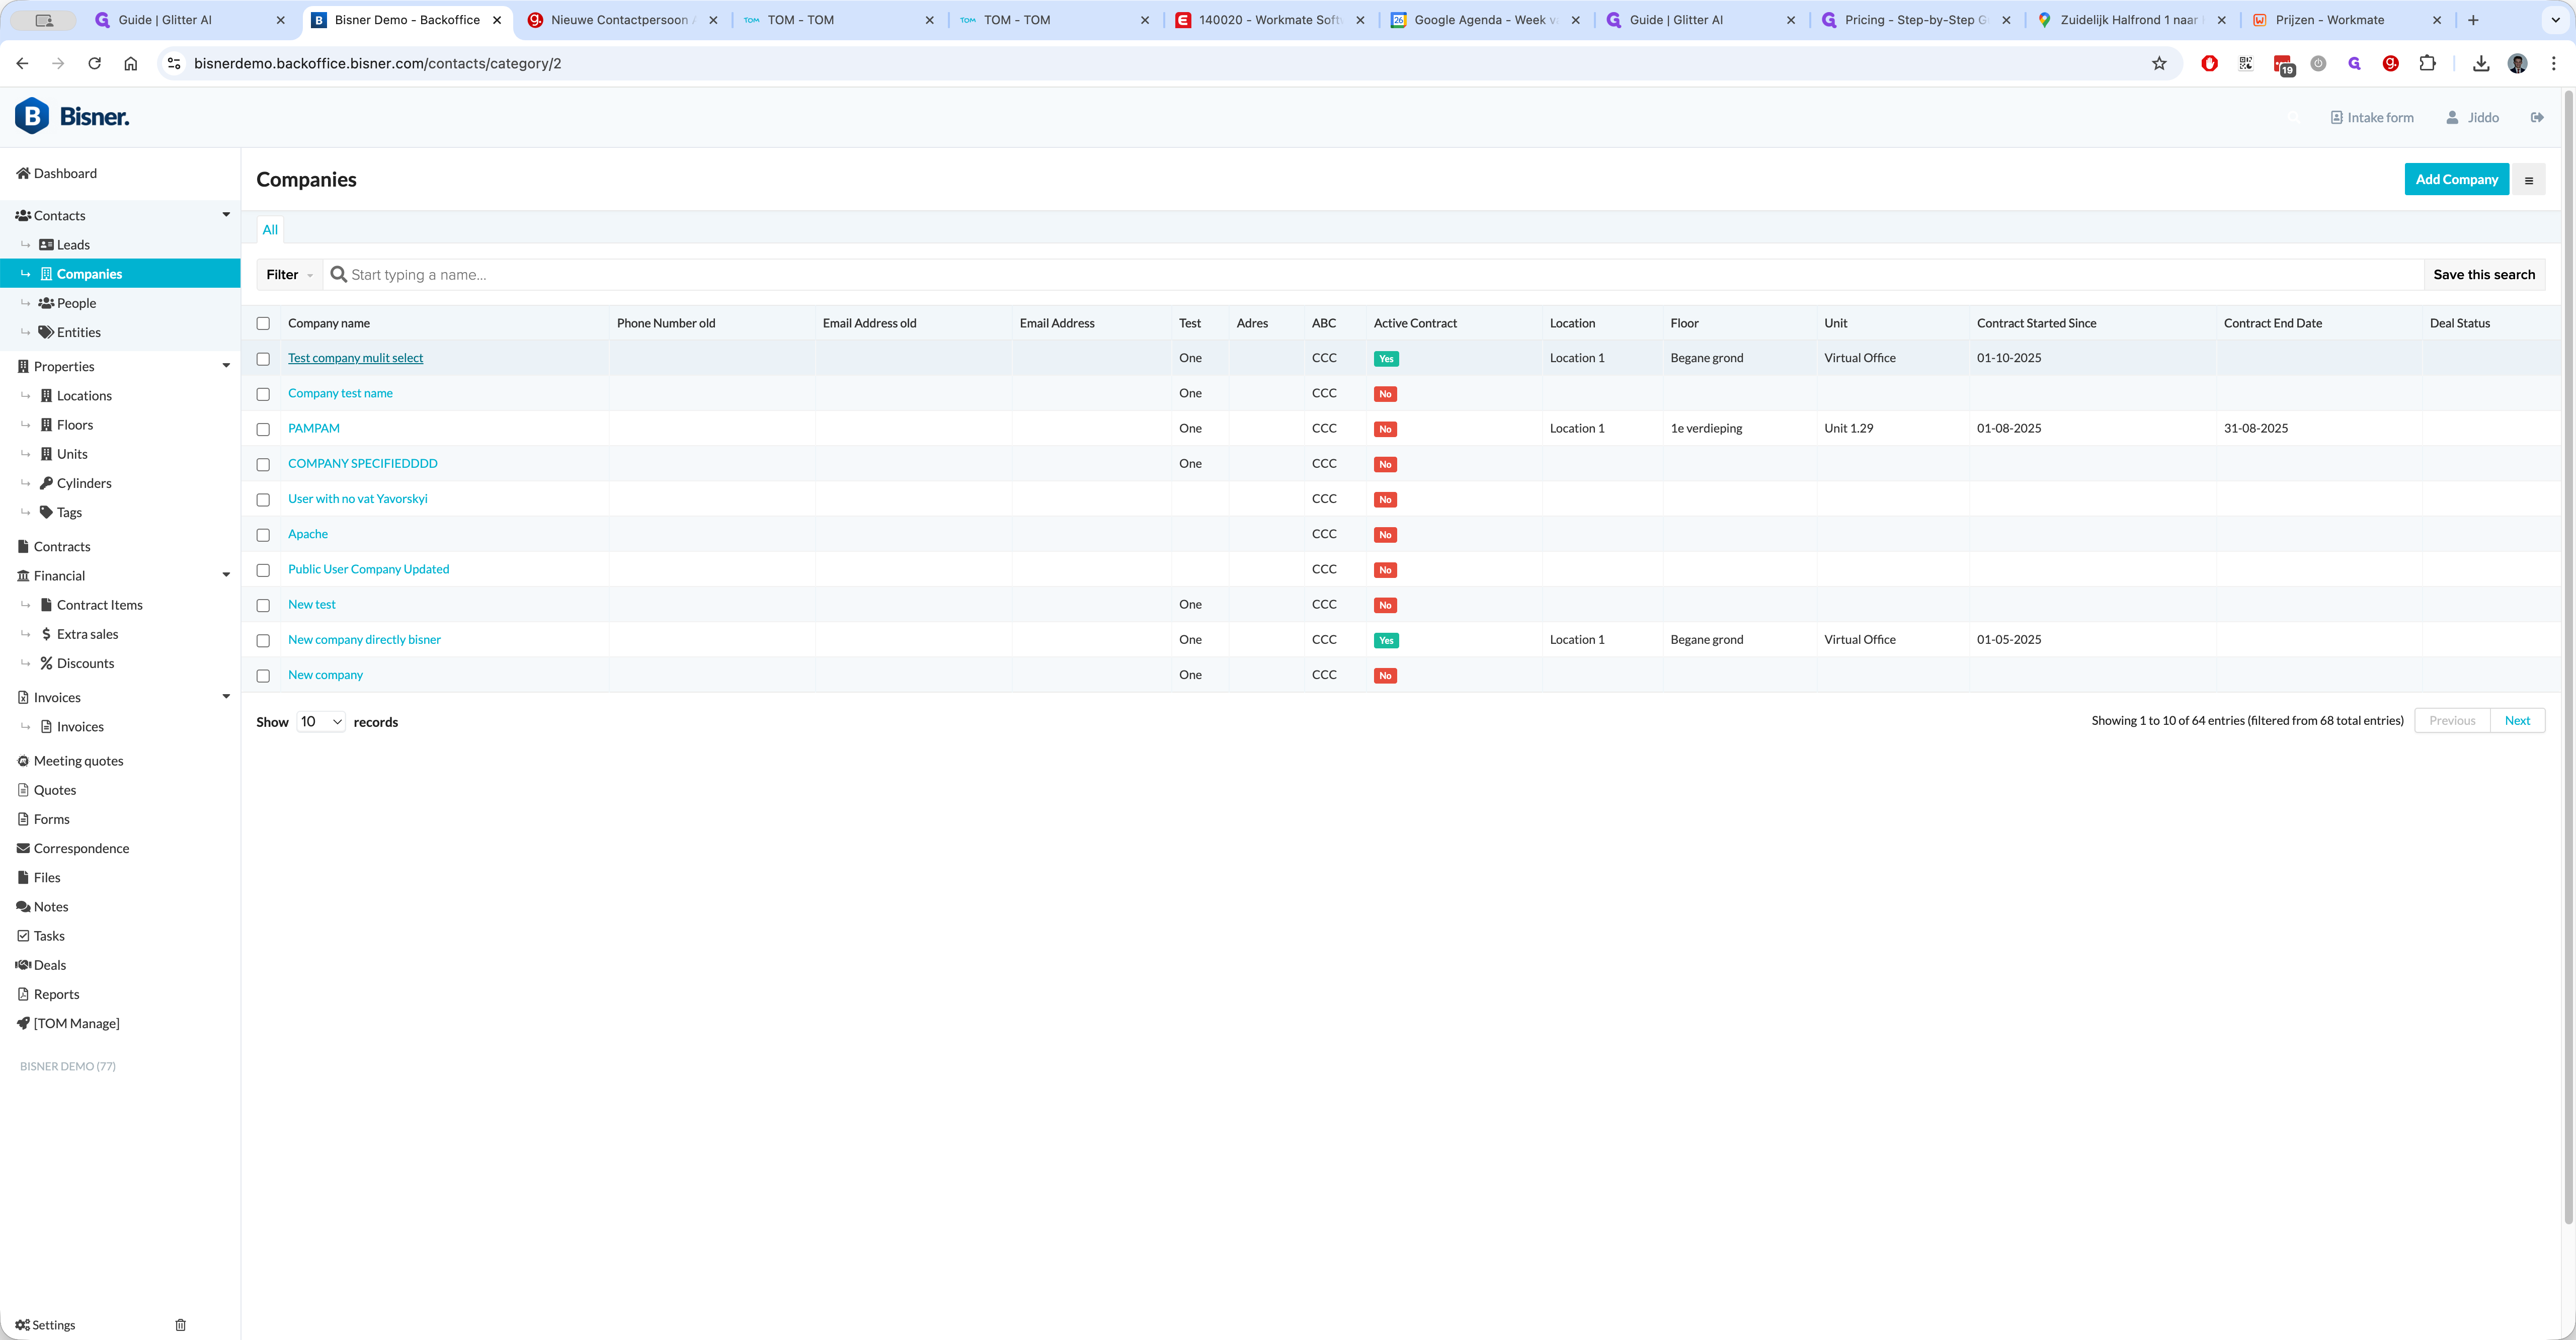Select the Apache row checkbox

pos(263,535)
